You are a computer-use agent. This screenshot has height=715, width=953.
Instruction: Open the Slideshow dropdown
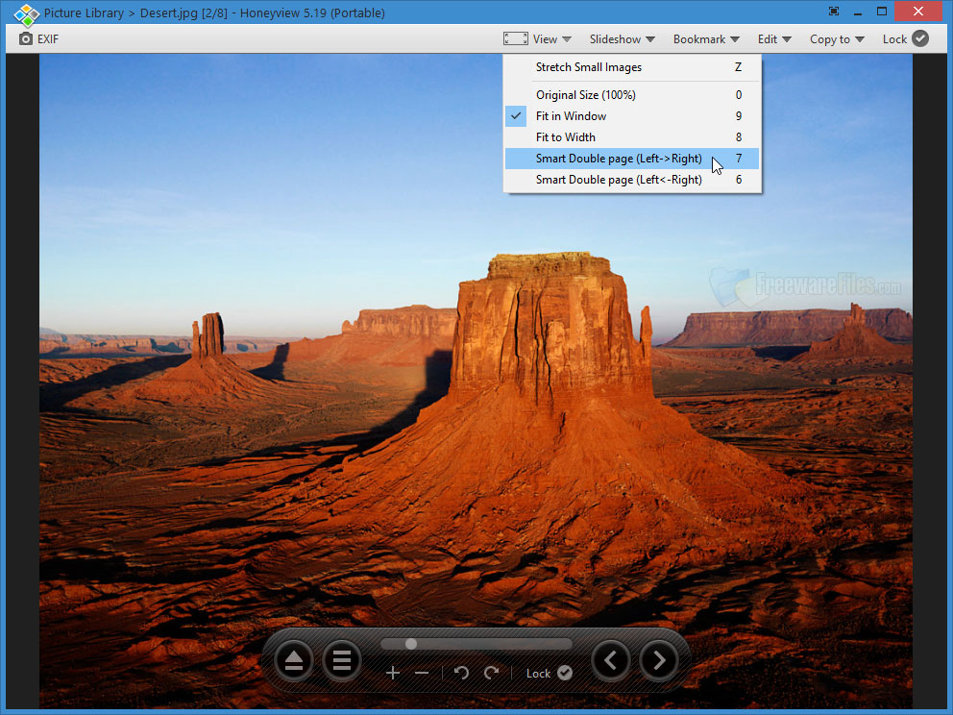(620, 38)
